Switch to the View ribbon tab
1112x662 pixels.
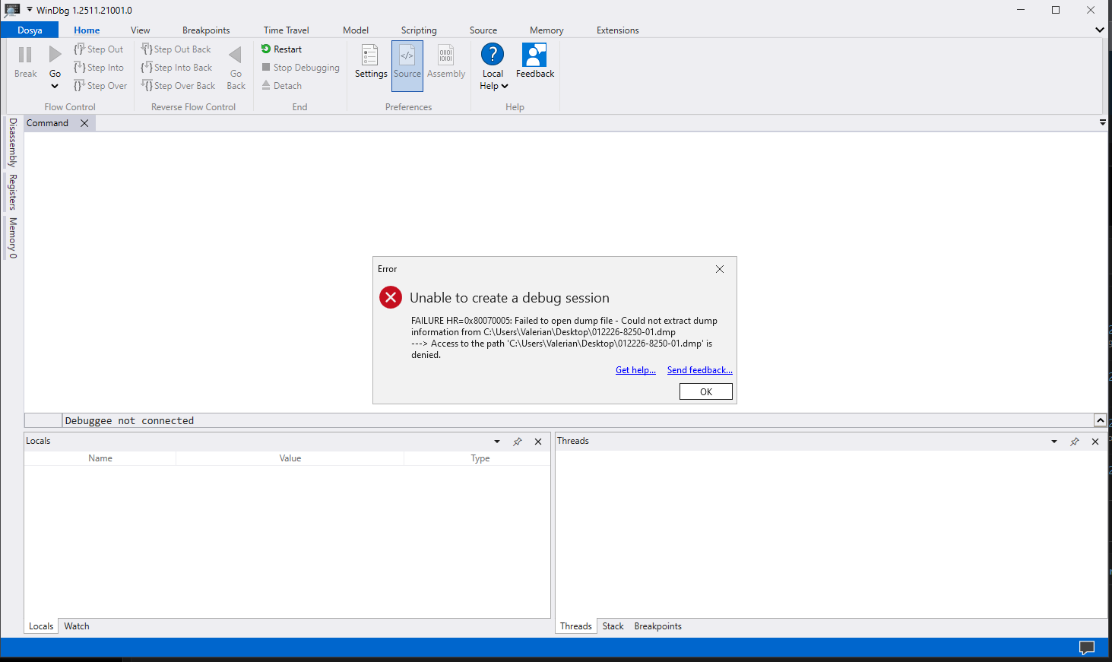click(x=141, y=30)
